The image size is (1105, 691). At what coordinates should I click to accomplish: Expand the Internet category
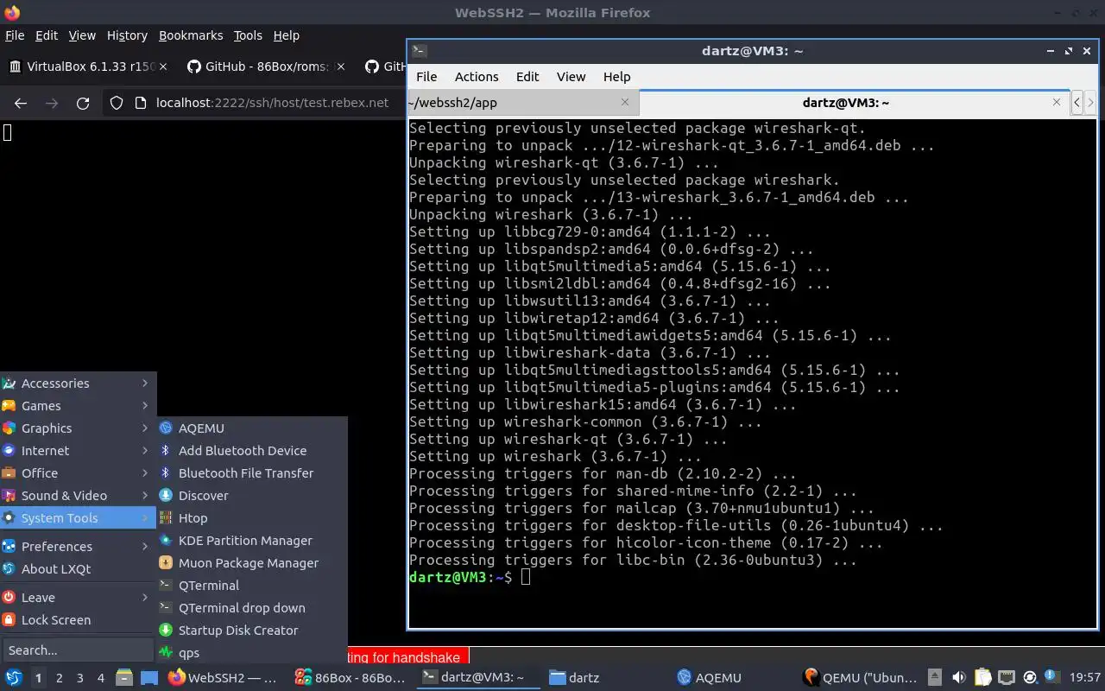(78, 451)
